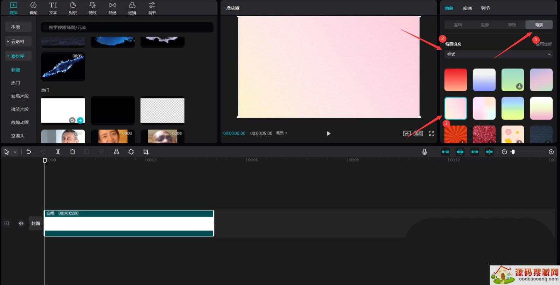This screenshot has height=285, width=560.
Task: Switch to the 背景 tab
Action: coord(539,25)
